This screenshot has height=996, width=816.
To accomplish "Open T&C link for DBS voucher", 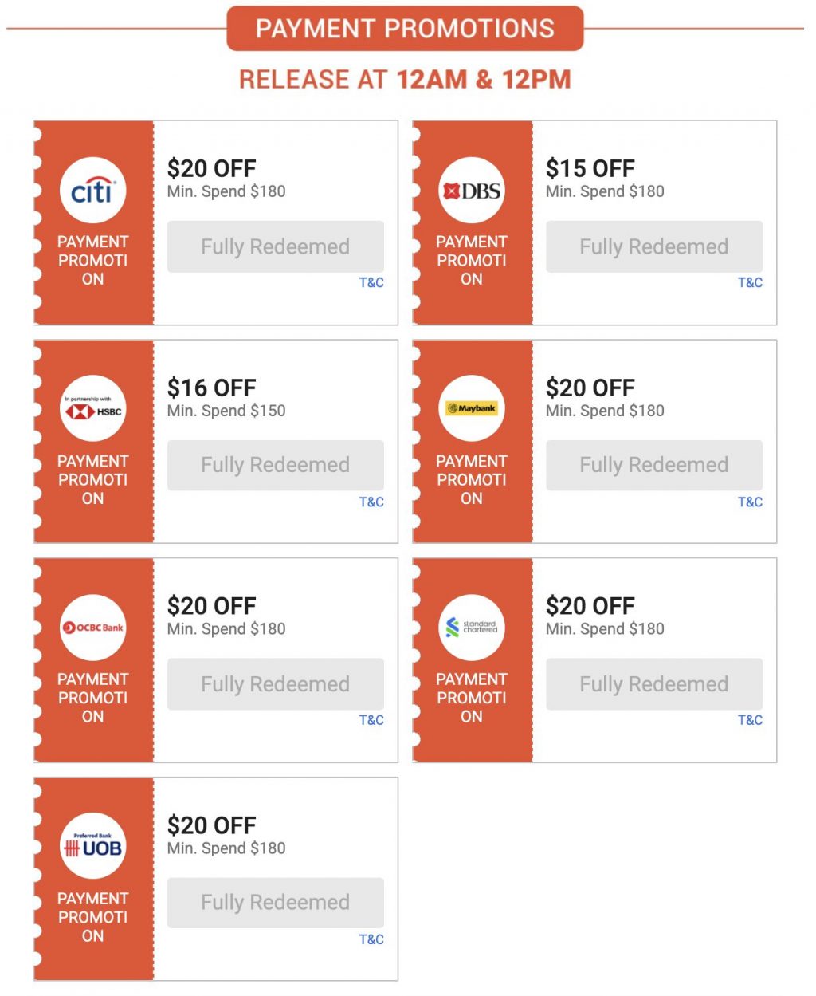I will pos(750,282).
